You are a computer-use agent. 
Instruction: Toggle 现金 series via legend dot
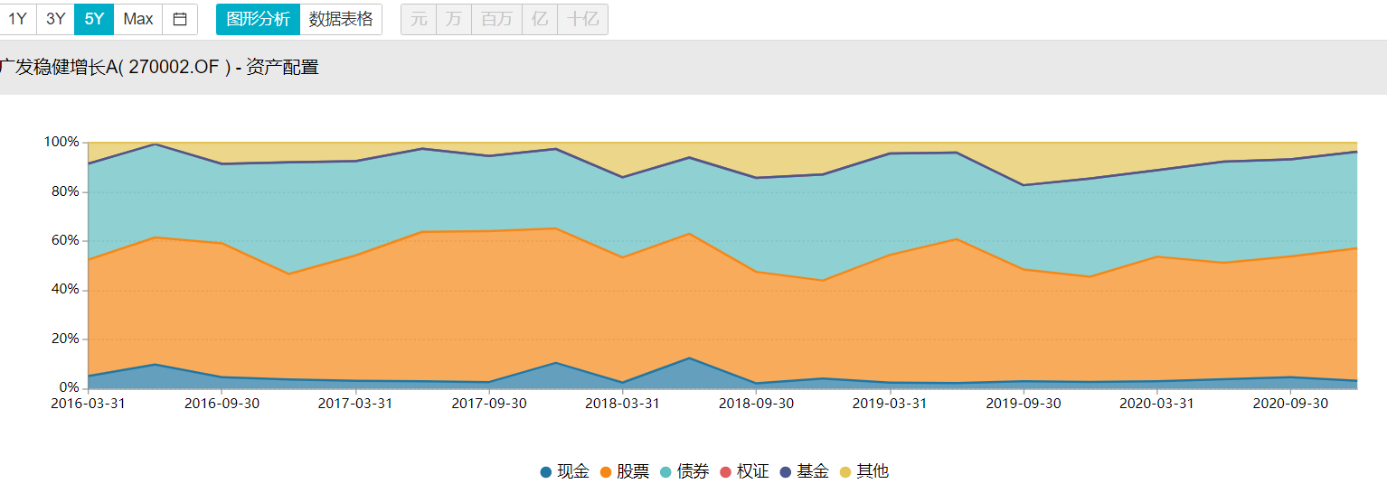(x=545, y=472)
